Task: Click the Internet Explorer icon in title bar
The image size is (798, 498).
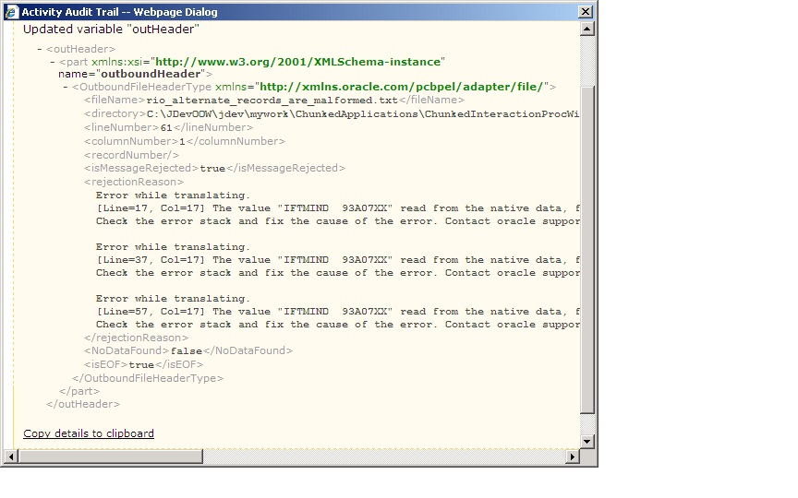Action: [11, 12]
